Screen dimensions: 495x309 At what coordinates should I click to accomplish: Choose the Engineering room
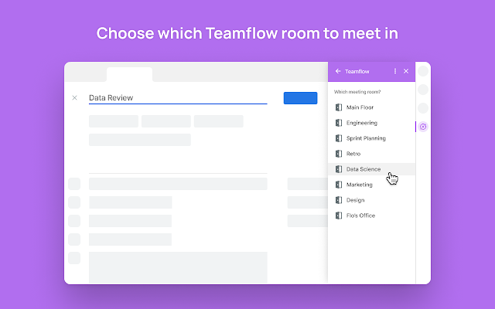pos(371,123)
